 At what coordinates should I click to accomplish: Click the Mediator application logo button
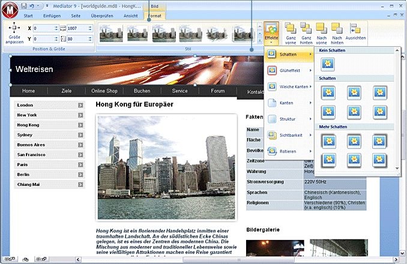click(10, 10)
